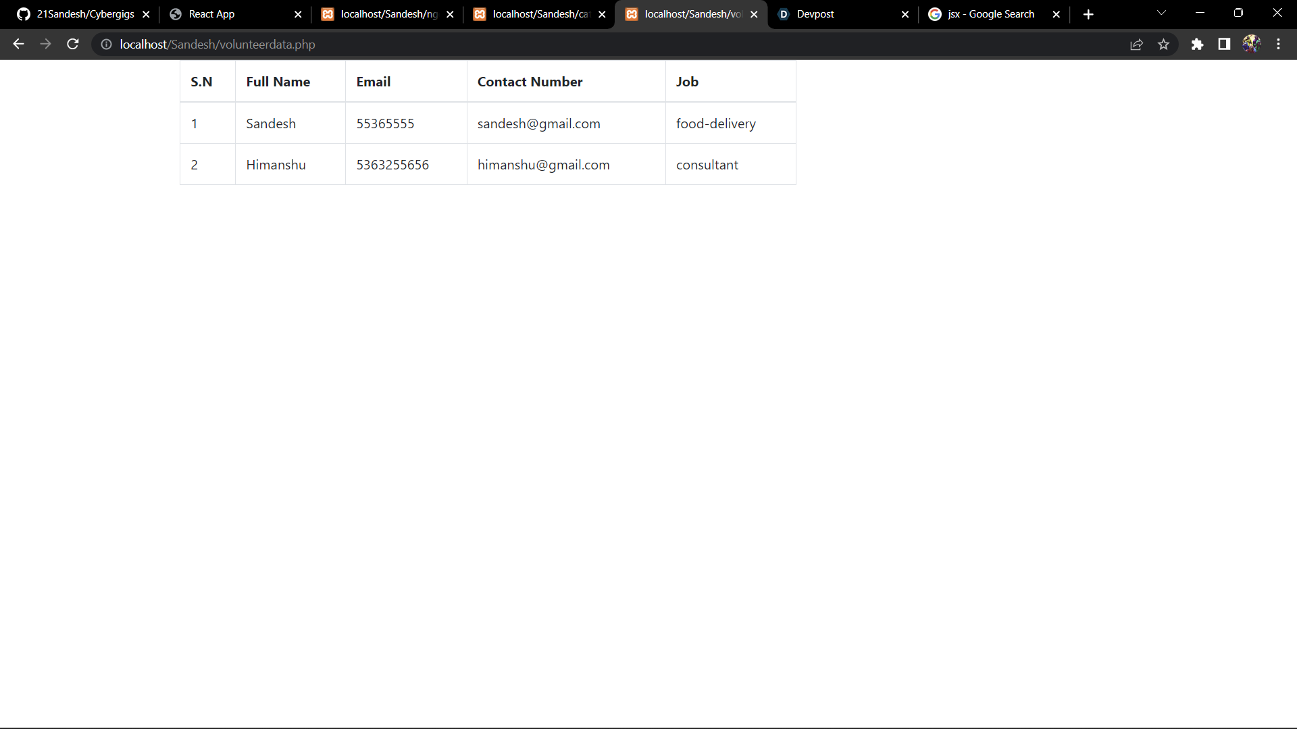Viewport: 1297px width, 729px height.
Task: Close the Devpost tab
Action: [x=905, y=14]
